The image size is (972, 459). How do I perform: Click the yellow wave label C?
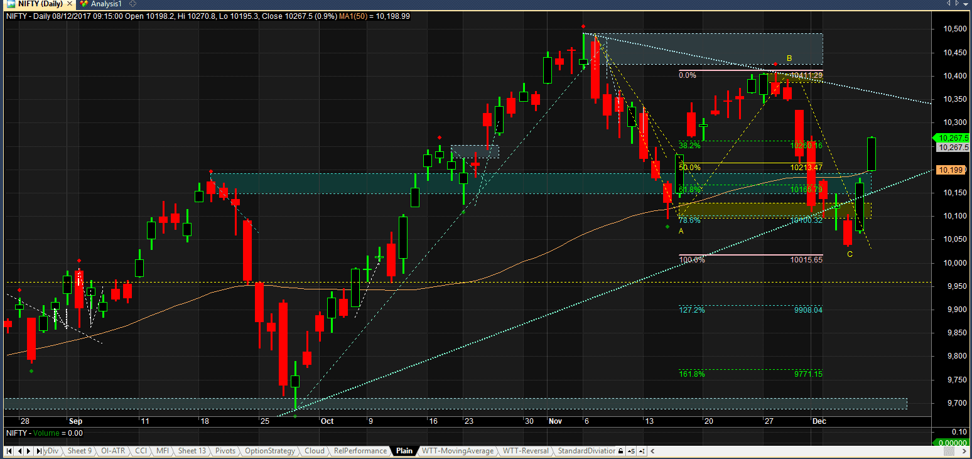click(850, 254)
